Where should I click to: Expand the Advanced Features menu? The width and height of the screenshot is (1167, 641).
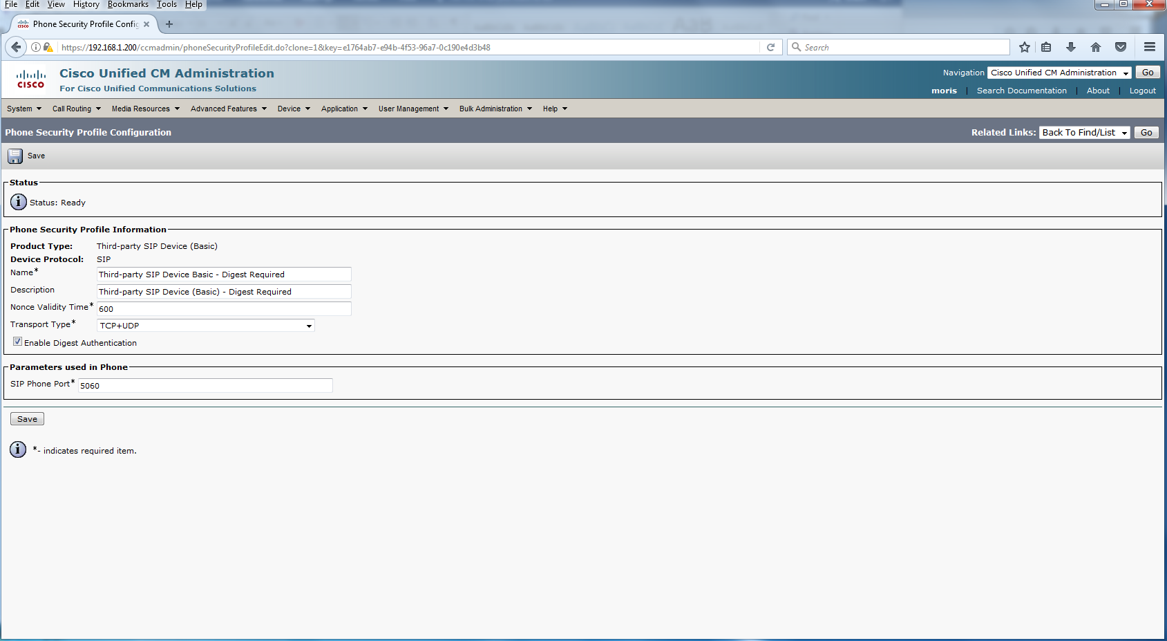229,109
